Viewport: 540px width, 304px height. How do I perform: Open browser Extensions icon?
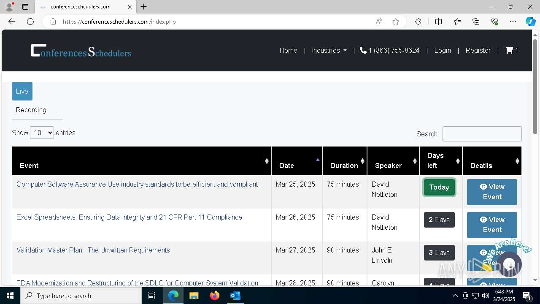(x=418, y=22)
